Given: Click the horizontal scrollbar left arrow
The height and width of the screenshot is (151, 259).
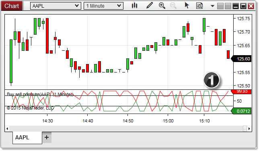Looking at the screenshot, I should tap(7, 128).
